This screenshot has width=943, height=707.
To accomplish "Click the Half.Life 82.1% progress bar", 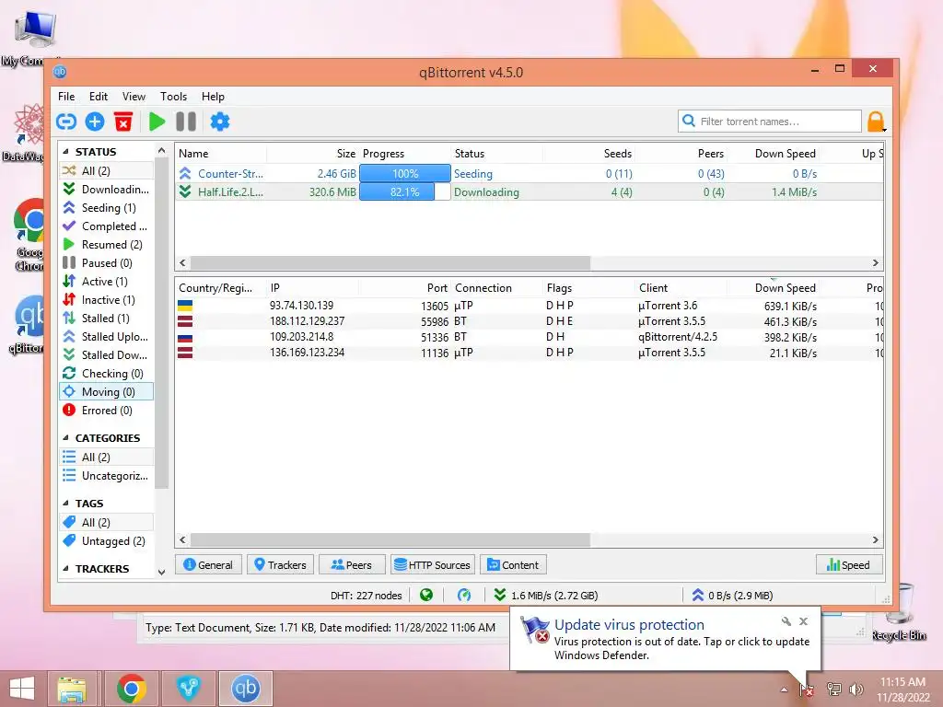I will pos(405,192).
